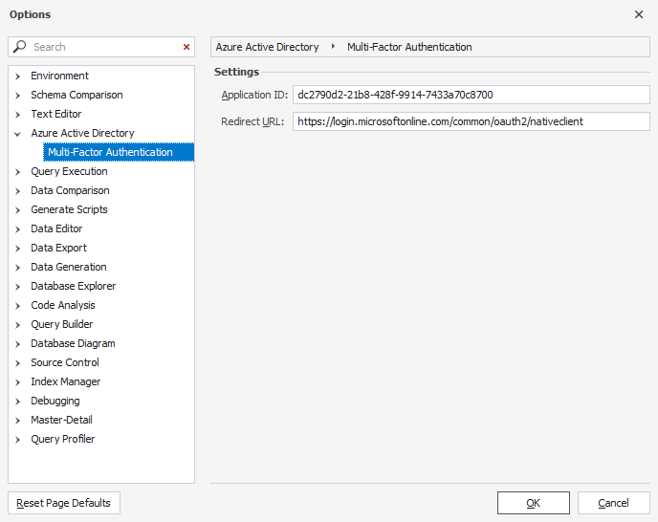Screen dimensions: 658x522
Task: Click the Application ID label
Action: [x=254, y=95]
